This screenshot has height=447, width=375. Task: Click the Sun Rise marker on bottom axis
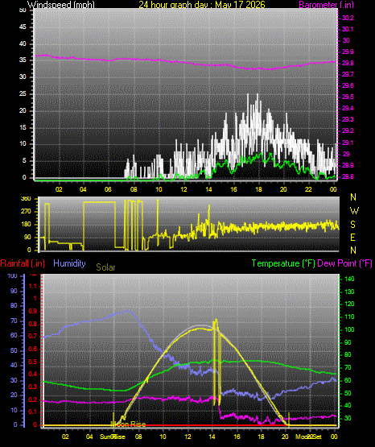pyautogui.click(x=112, y=437)
